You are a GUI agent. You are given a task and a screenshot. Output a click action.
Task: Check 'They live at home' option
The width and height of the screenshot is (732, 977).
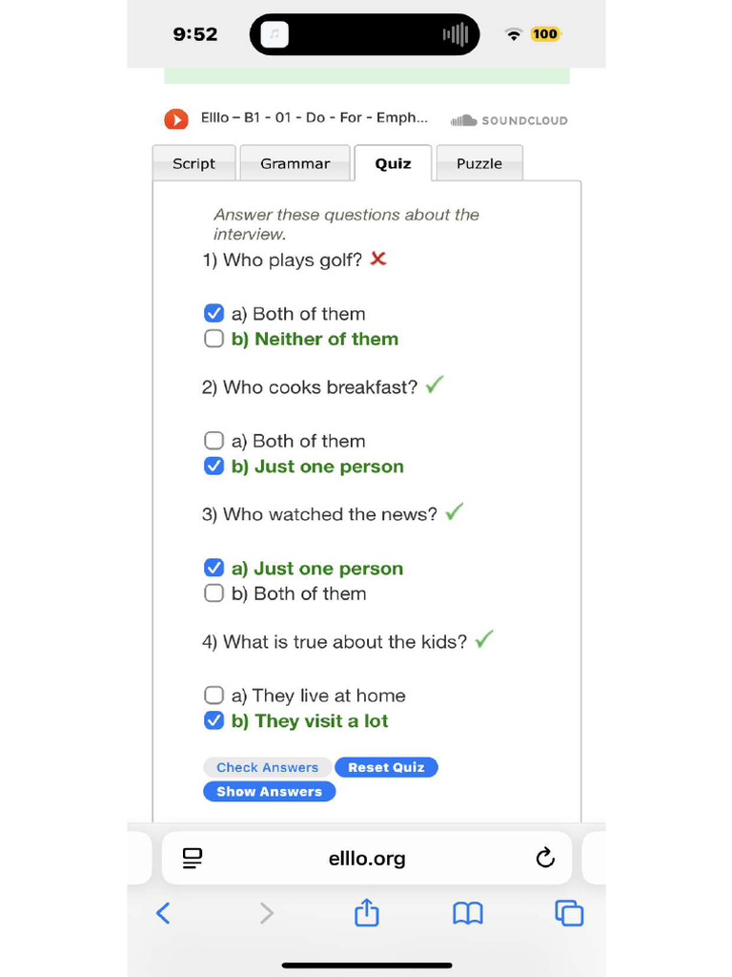[x=214, y=696]
